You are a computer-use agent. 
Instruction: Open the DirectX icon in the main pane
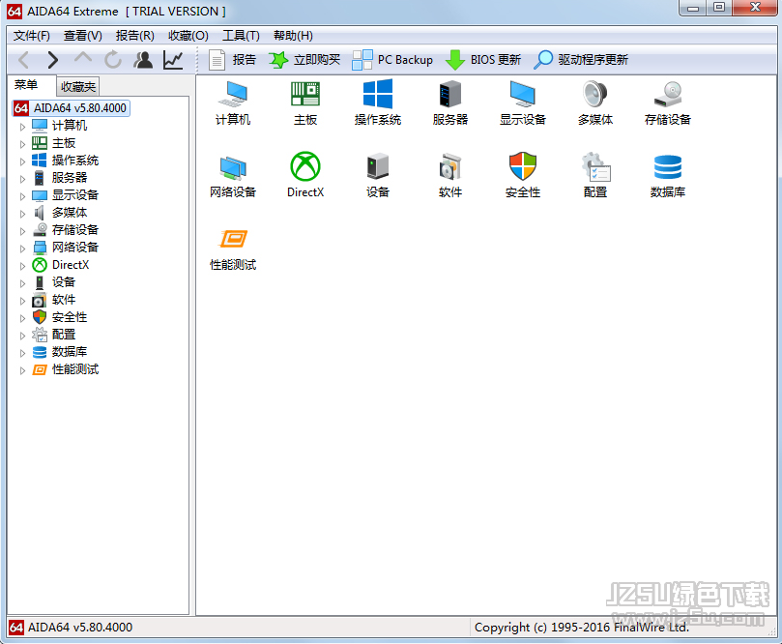coord(305,176)
